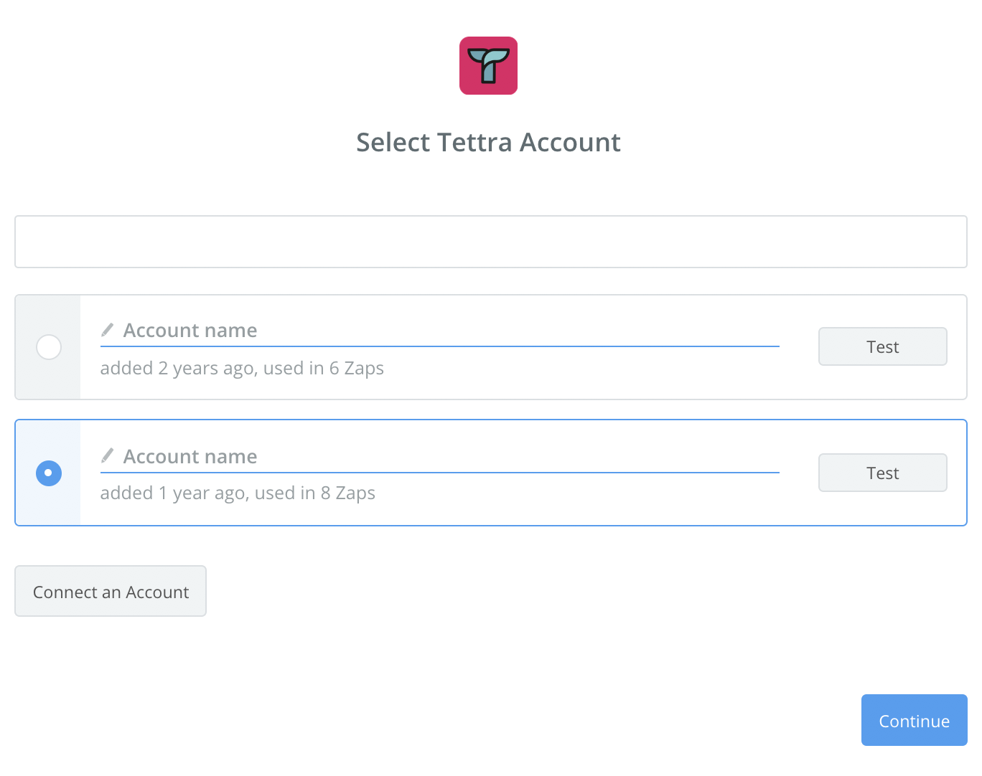The image size is (982, 776).
Task: Test the account added 2 years ago
Action: 882,347
